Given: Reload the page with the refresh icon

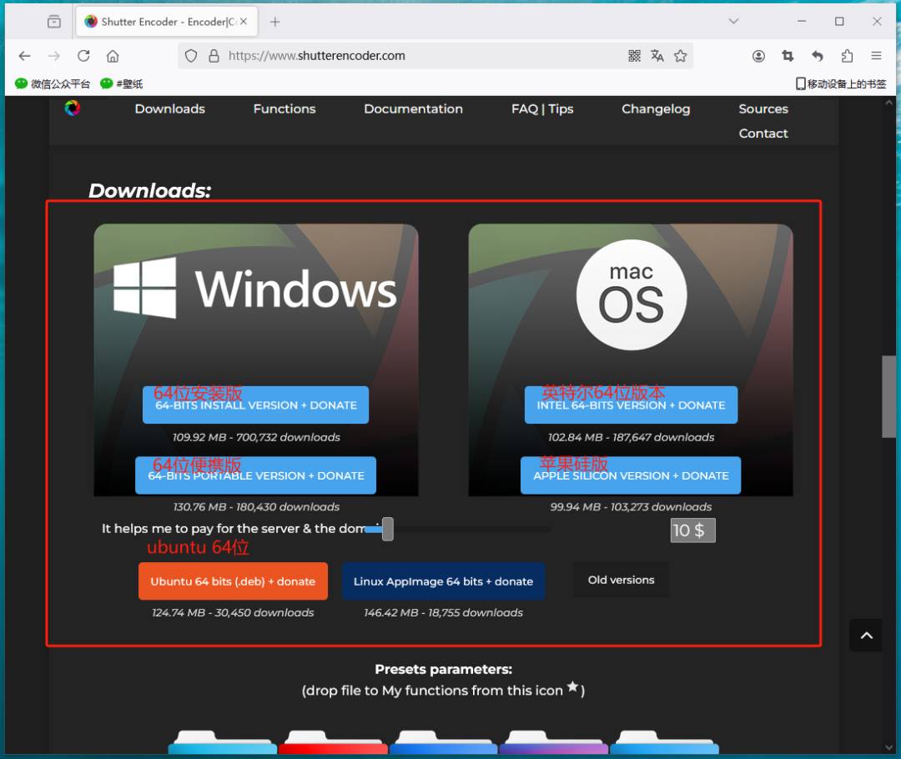Looking at the screenshot, I should click(83, 56).
